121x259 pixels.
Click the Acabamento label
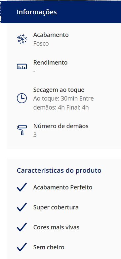[x=51, y=35]
